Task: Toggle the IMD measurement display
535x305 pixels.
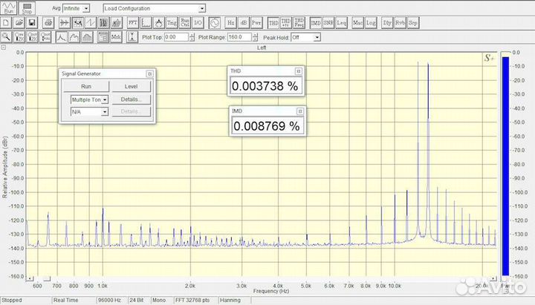Action: tap(316, 23)
